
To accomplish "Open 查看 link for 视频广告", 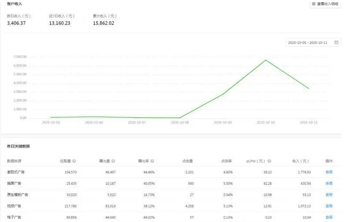I will 329,206.
